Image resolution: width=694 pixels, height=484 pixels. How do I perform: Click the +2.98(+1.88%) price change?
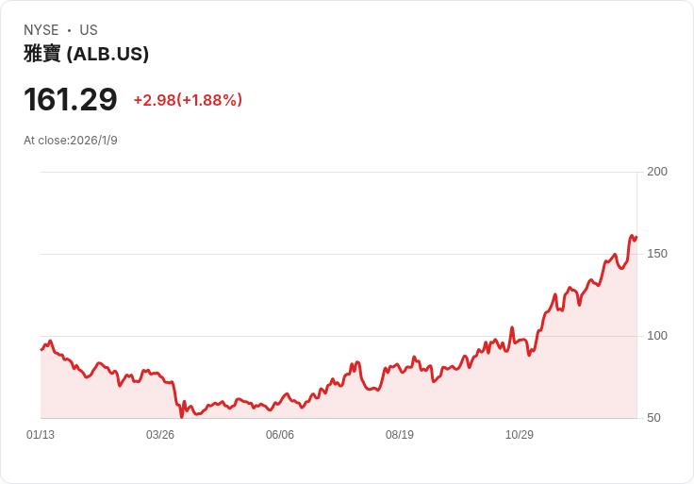188,100
